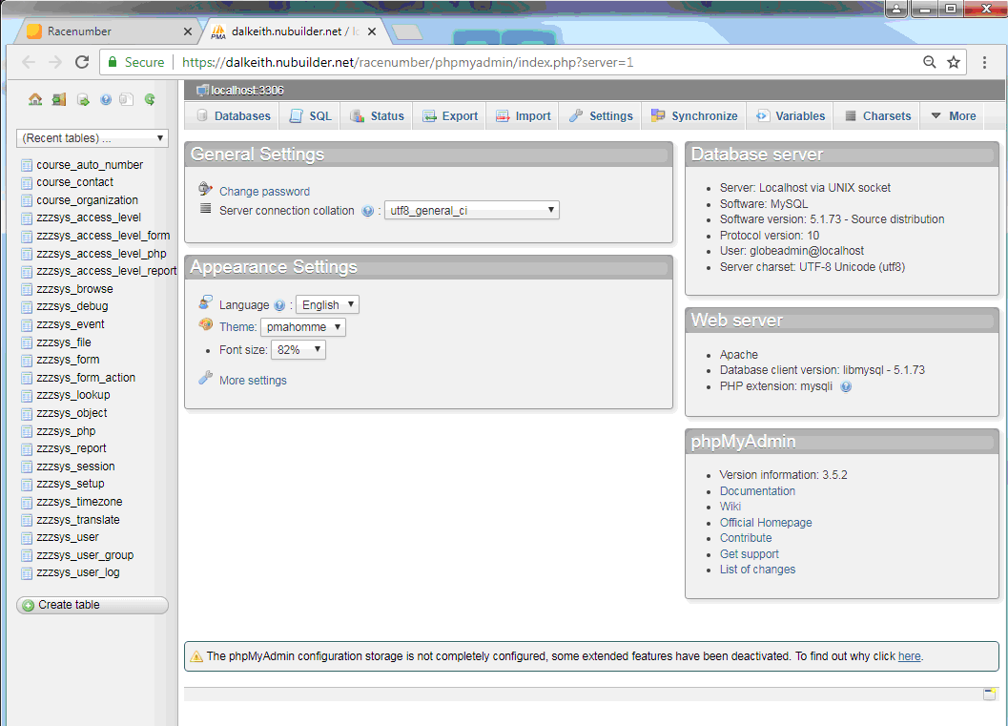Open the Wiki link

730,507
